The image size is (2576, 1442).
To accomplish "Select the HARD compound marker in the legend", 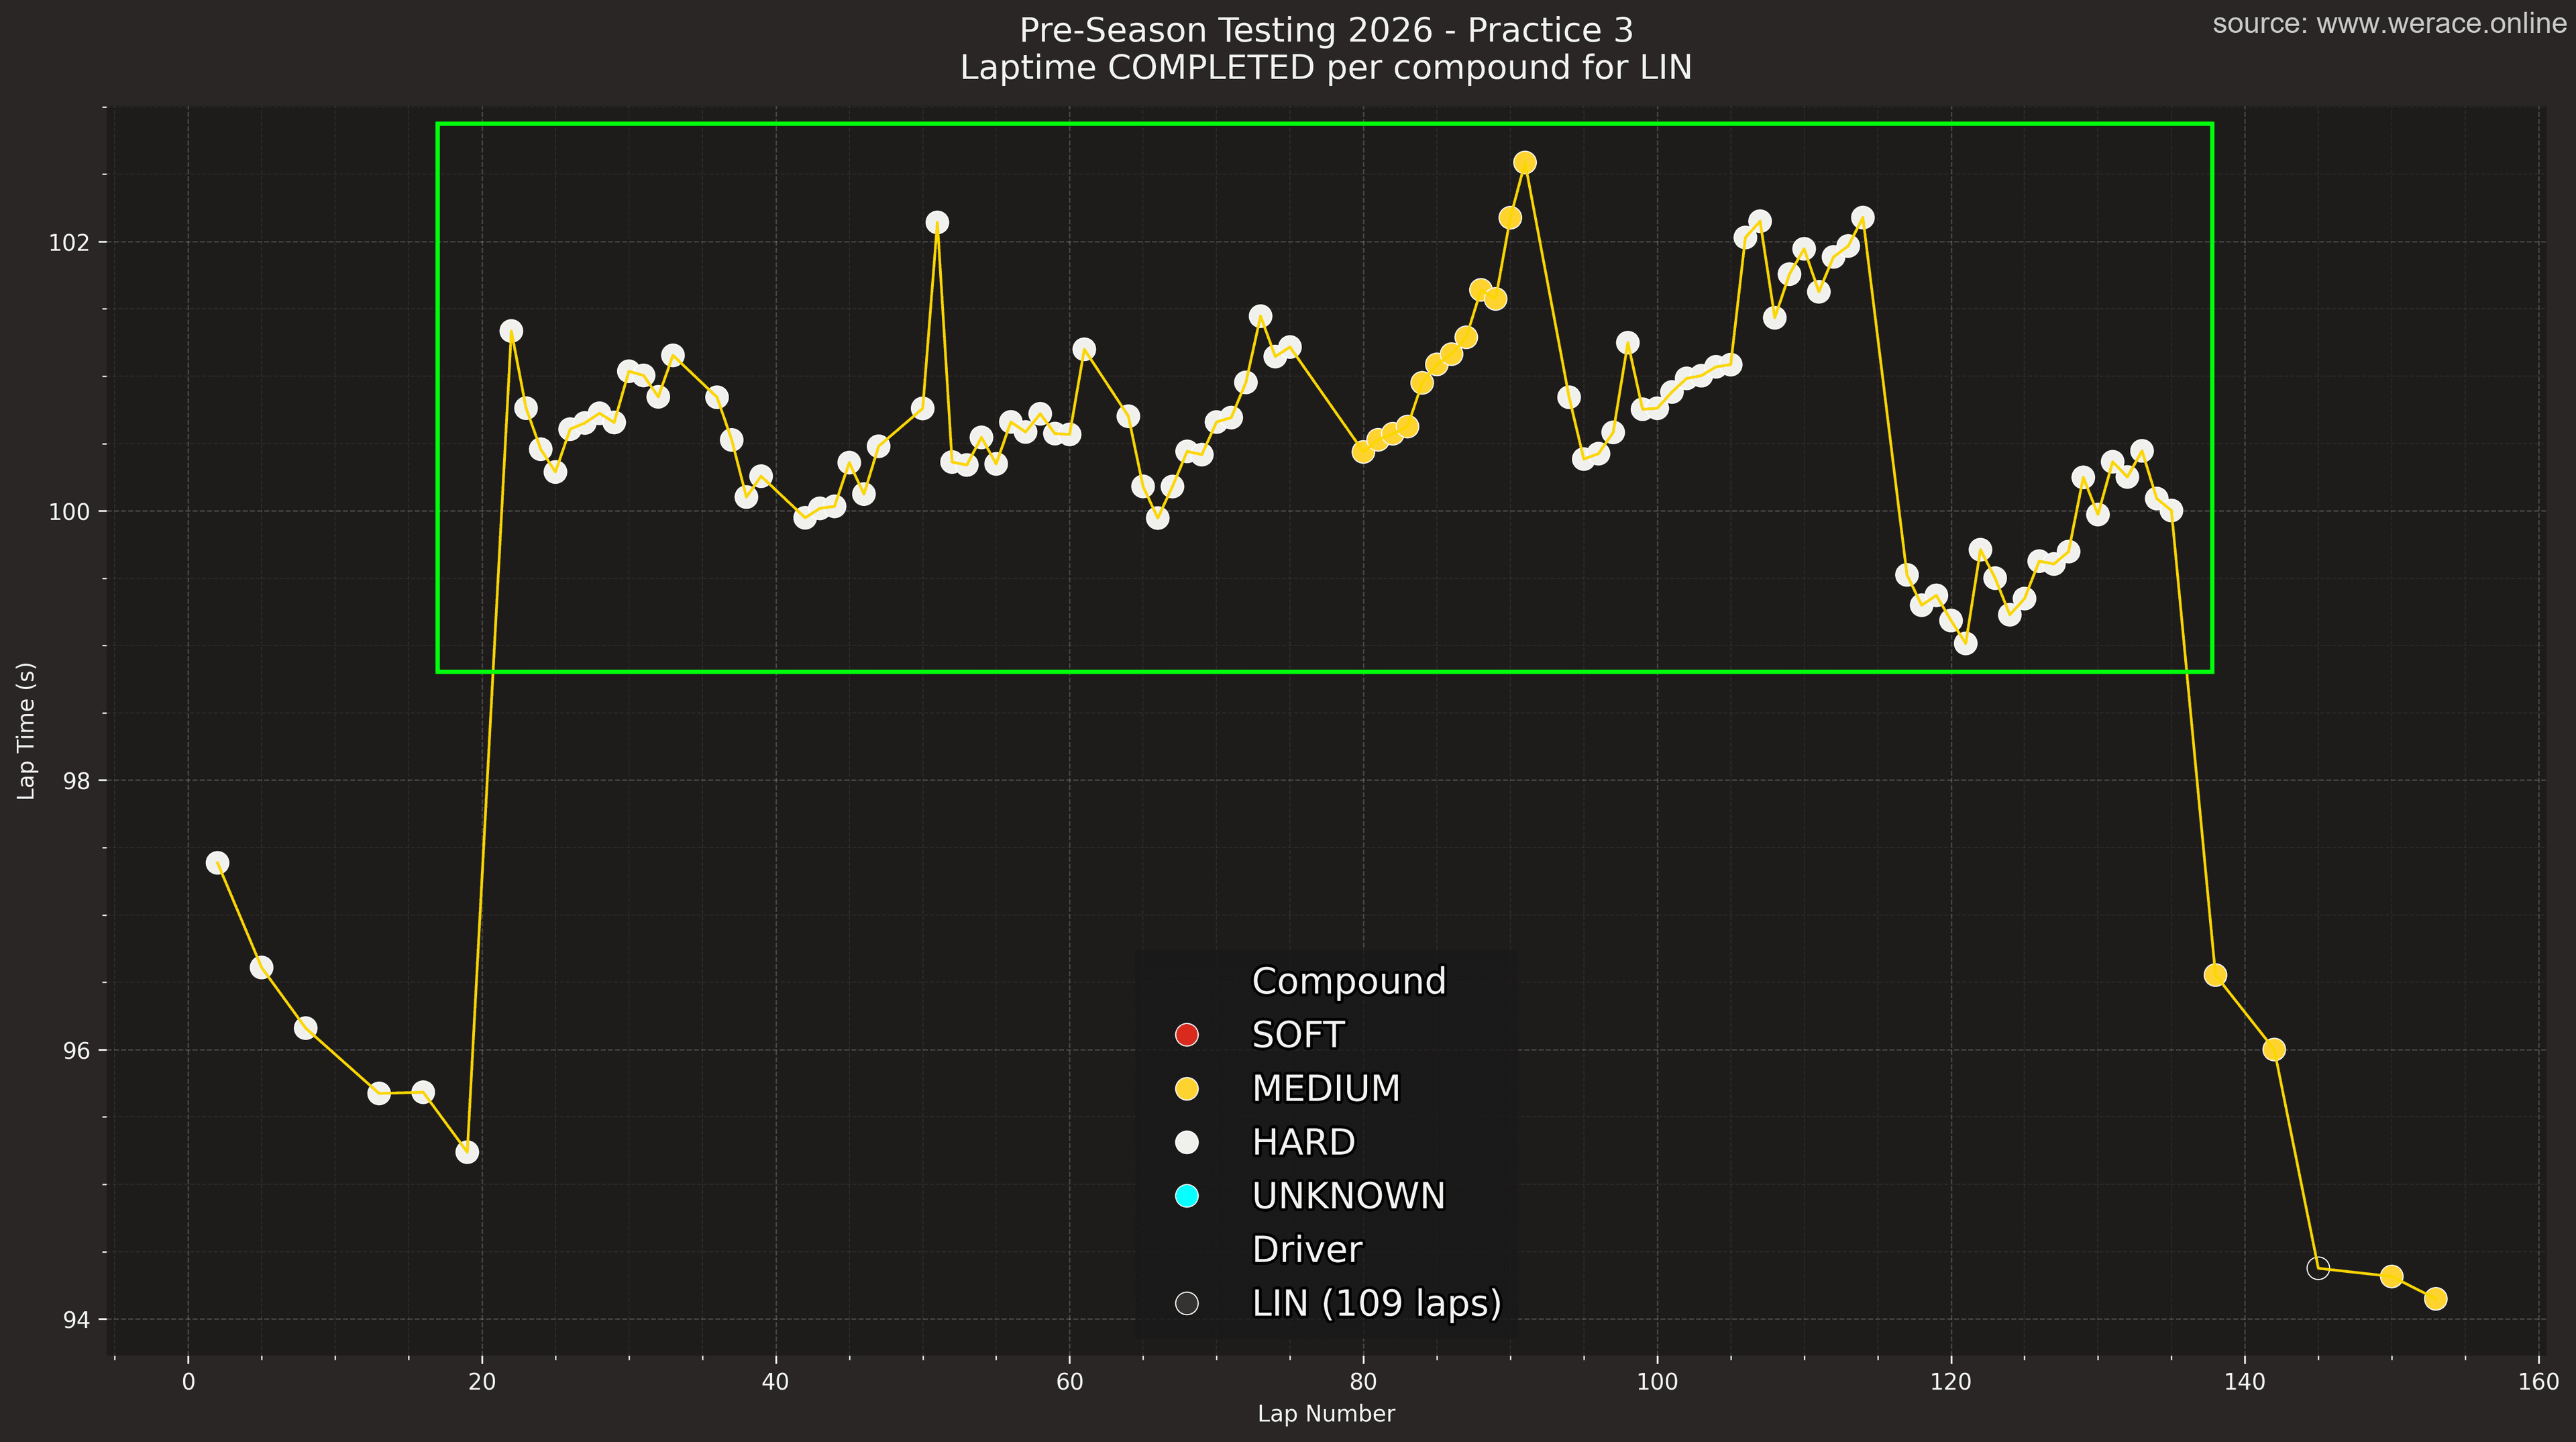I will pos(1188,1142).
